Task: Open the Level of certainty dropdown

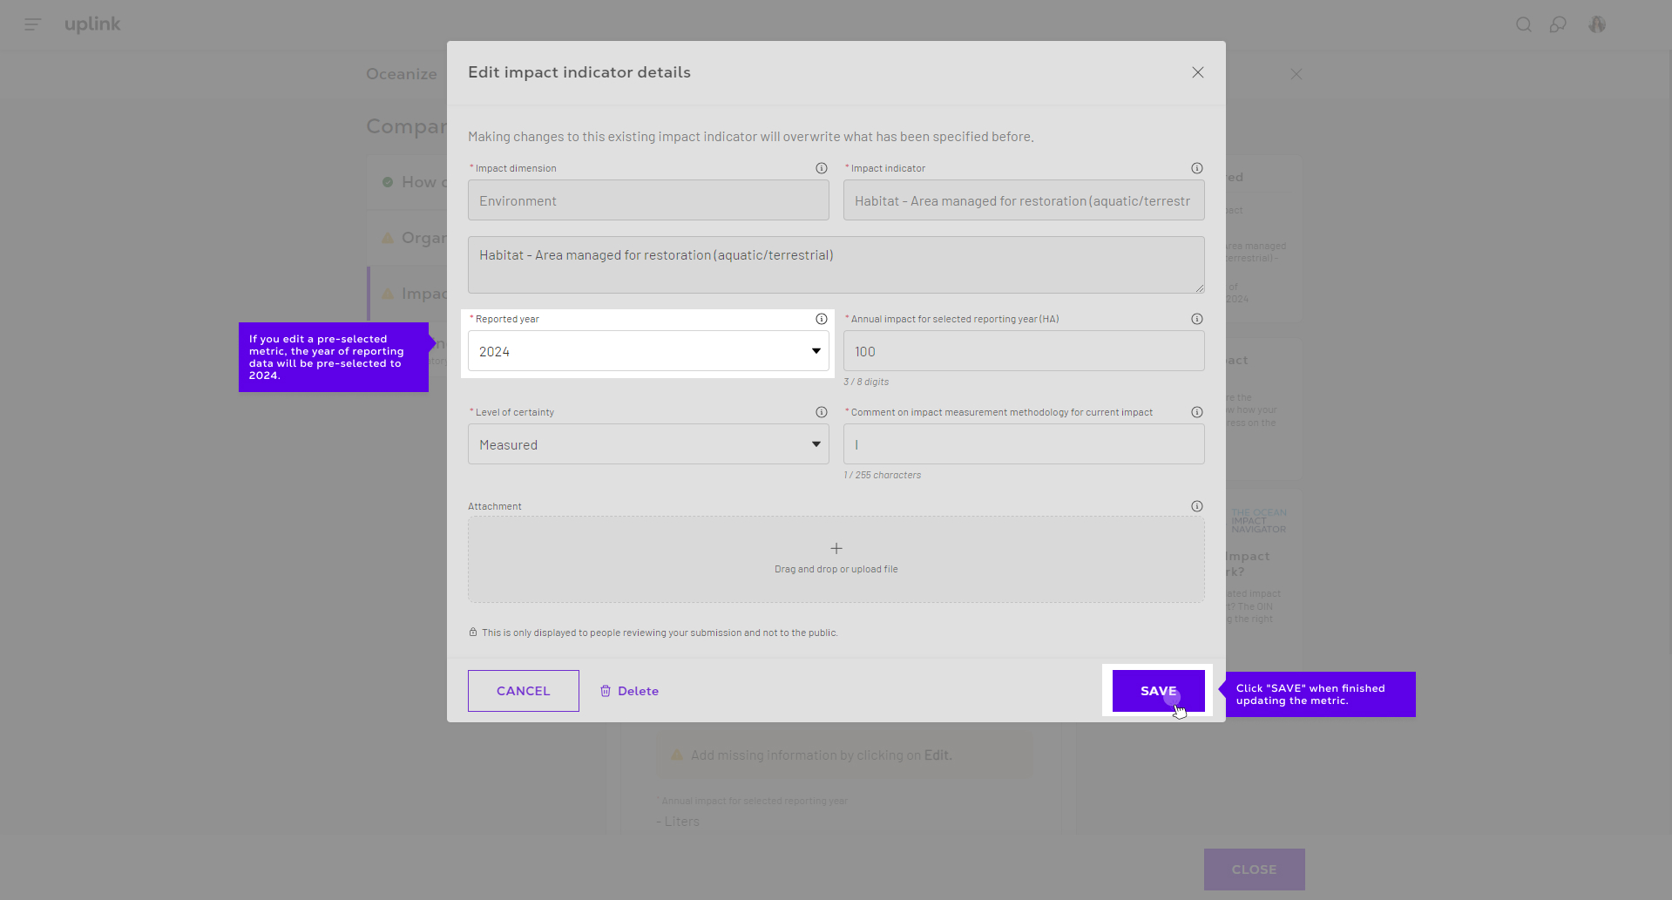Action: coord(647,444)
